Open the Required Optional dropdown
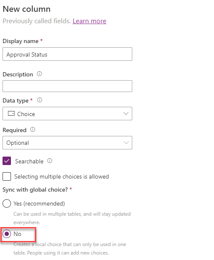 coord(67,143)
